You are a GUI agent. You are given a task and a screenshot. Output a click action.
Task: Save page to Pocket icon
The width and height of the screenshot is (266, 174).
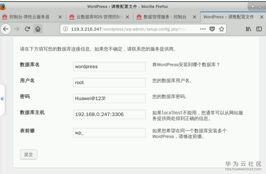pyautogui.click(x=212, y=29)
